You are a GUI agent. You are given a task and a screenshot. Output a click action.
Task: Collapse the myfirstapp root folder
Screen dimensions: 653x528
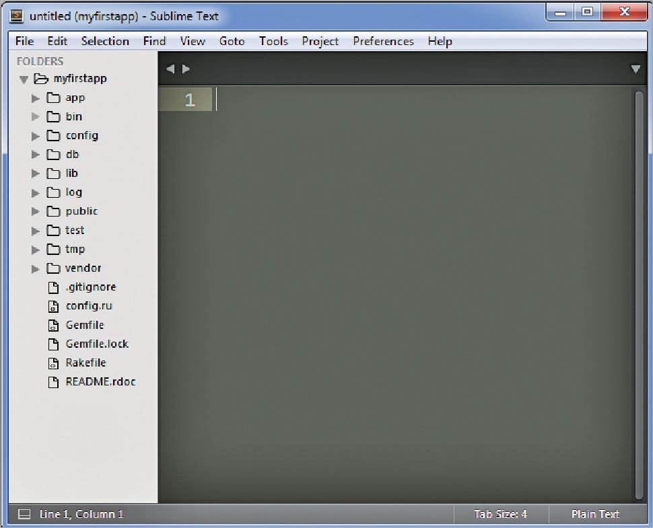click(x=24, y=79)
